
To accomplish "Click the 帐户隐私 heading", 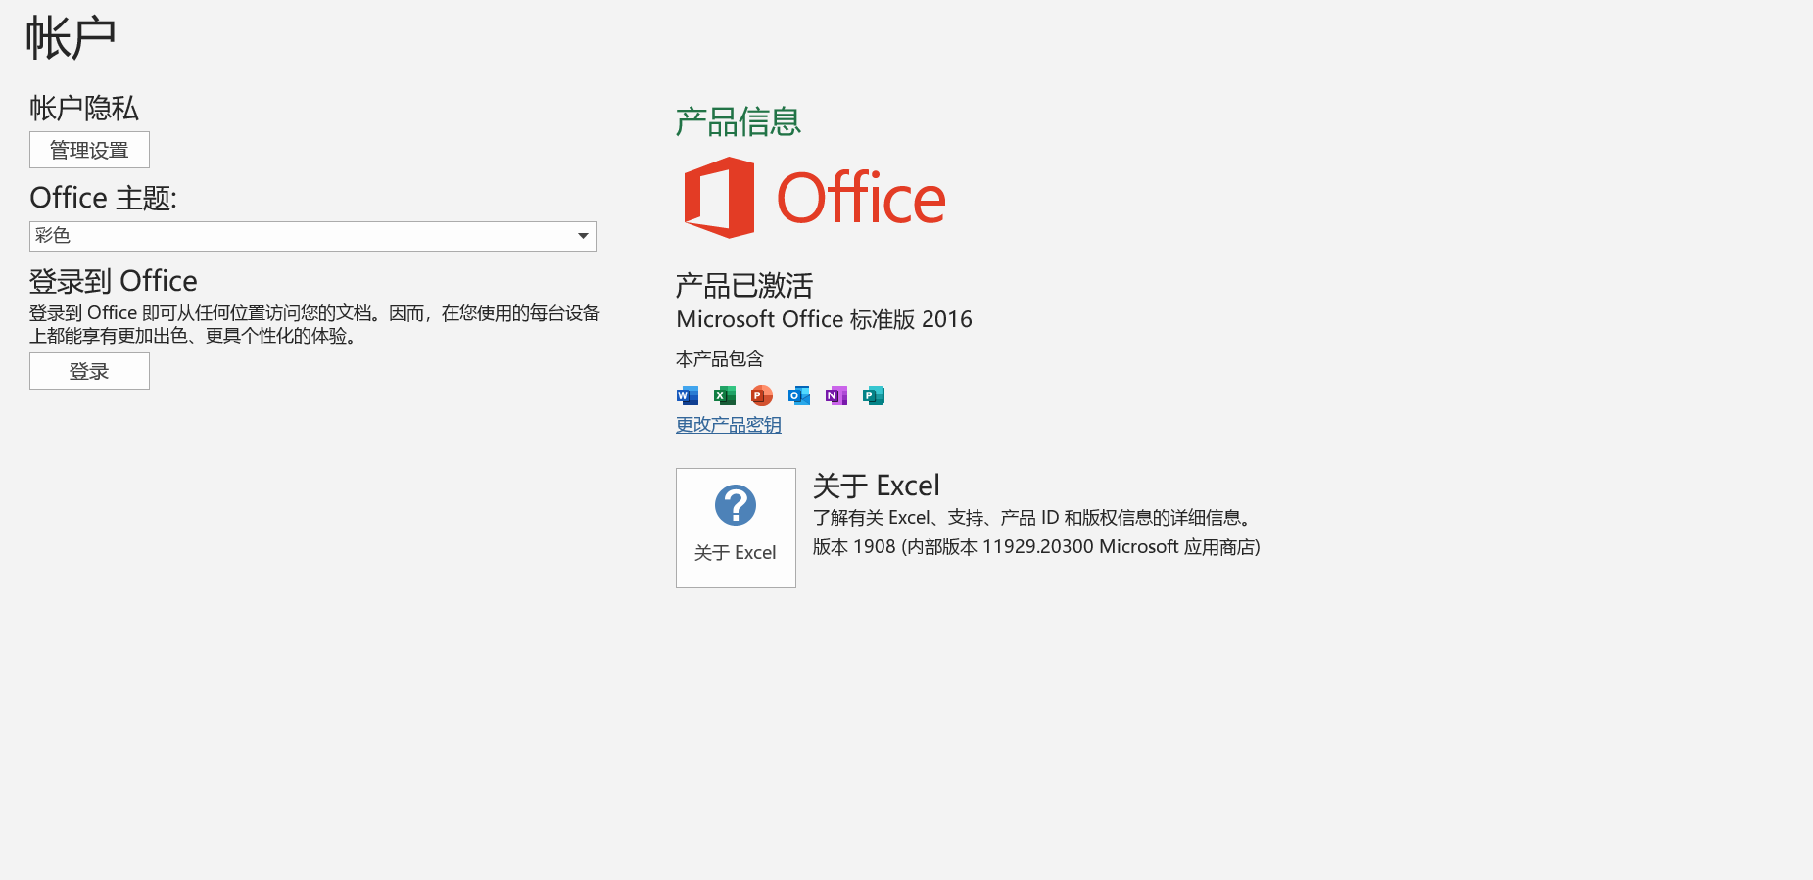I will [84, 108].
